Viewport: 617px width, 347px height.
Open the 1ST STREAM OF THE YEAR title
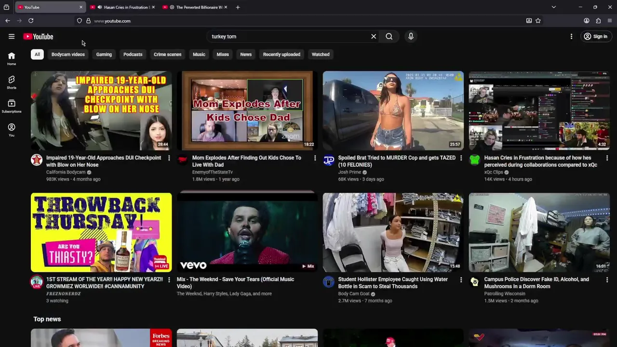(105, 282)
